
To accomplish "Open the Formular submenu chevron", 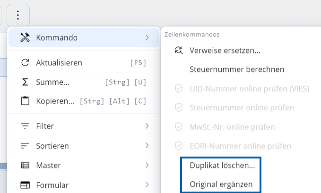I will point(147,185).
